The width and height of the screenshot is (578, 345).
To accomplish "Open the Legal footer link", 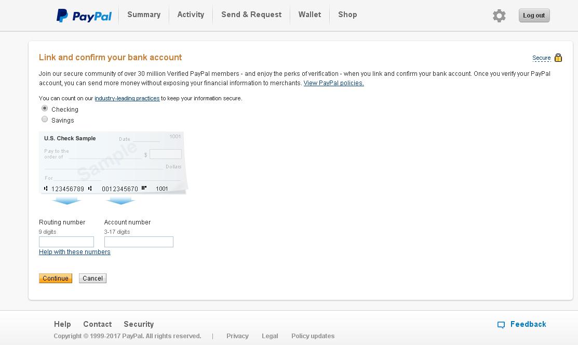I will click(x=270, y=336).
